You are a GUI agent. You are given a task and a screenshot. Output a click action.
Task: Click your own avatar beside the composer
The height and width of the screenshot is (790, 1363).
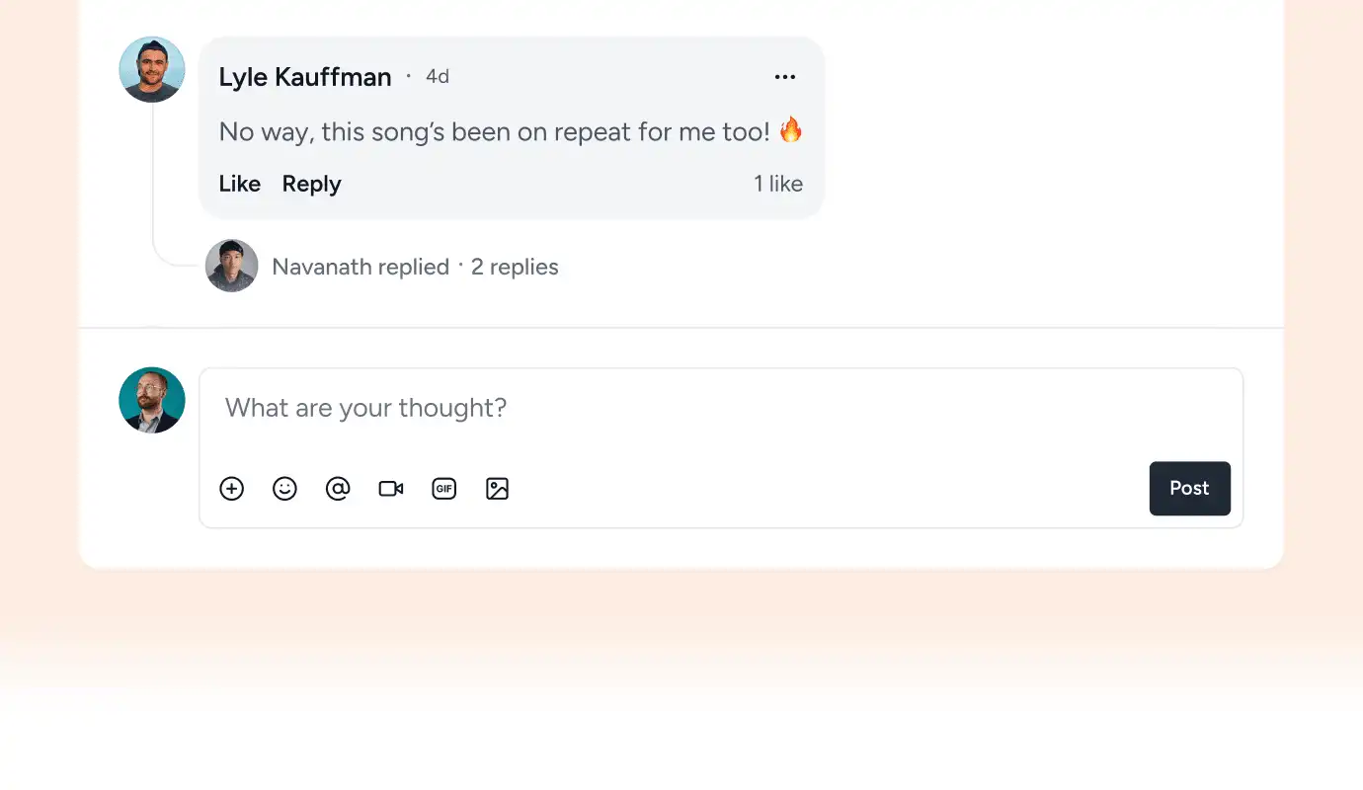[x=152, y=400]
